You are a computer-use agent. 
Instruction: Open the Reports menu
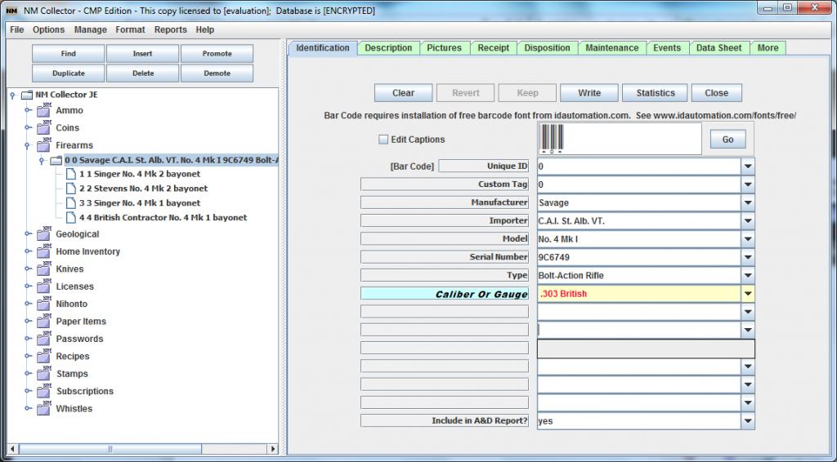coord(170,30)
